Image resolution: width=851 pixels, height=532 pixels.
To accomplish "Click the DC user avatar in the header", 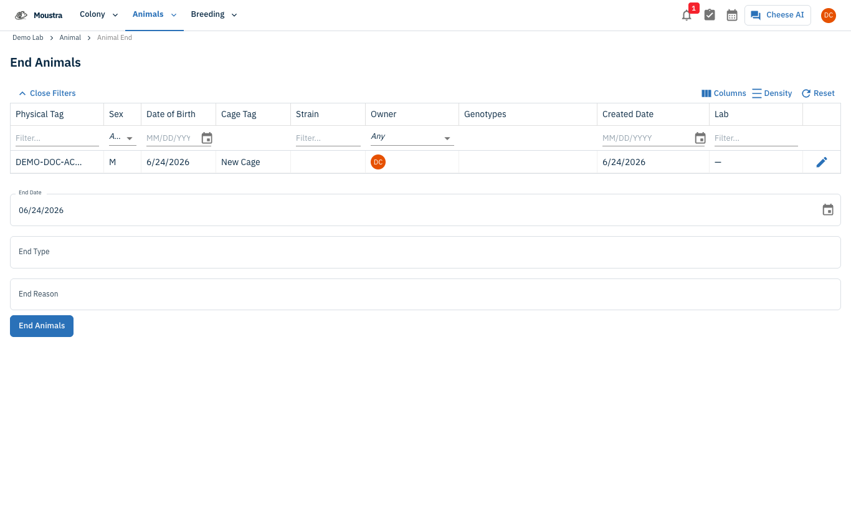I will (828, 15).
